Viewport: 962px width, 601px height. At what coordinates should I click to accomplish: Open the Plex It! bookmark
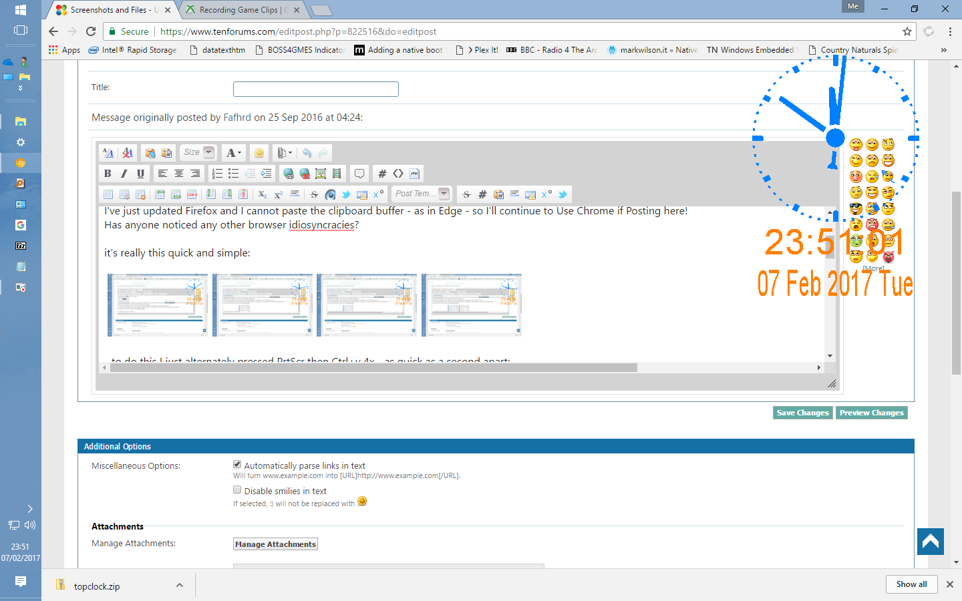477,50
